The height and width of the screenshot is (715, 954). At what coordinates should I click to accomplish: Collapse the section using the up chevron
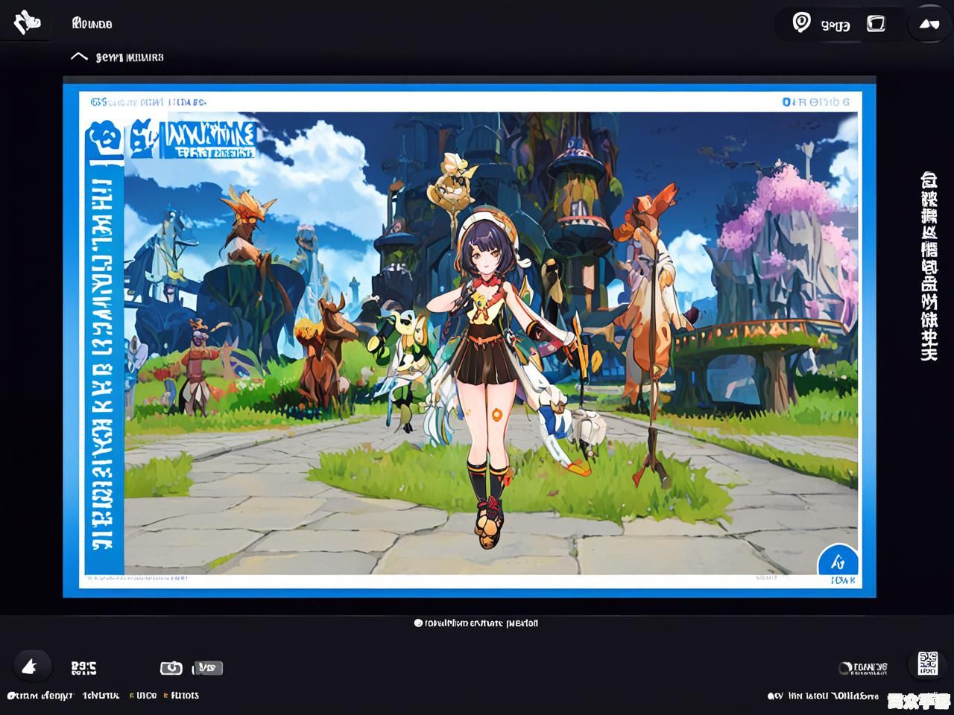point(79,57)
